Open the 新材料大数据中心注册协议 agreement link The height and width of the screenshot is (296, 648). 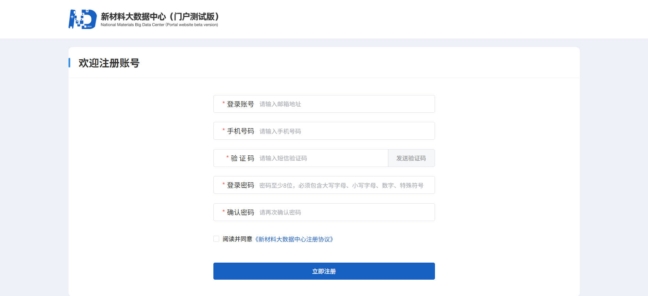295,239
